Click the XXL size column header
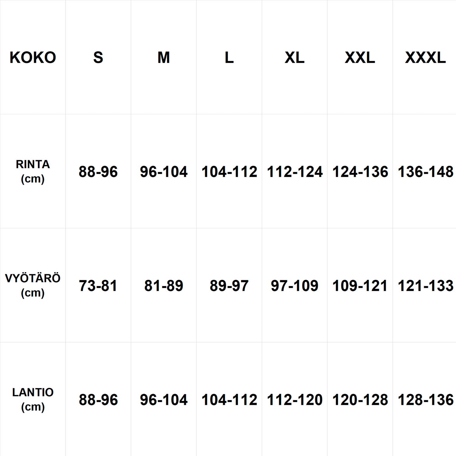 click(x=360, y=57)
